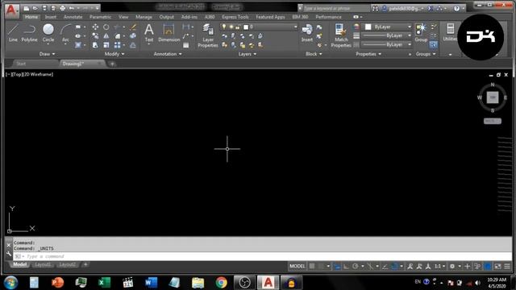Viewport: 516px width, 290px height.
Task: Open the Start file tab
Action: [21, 64]
